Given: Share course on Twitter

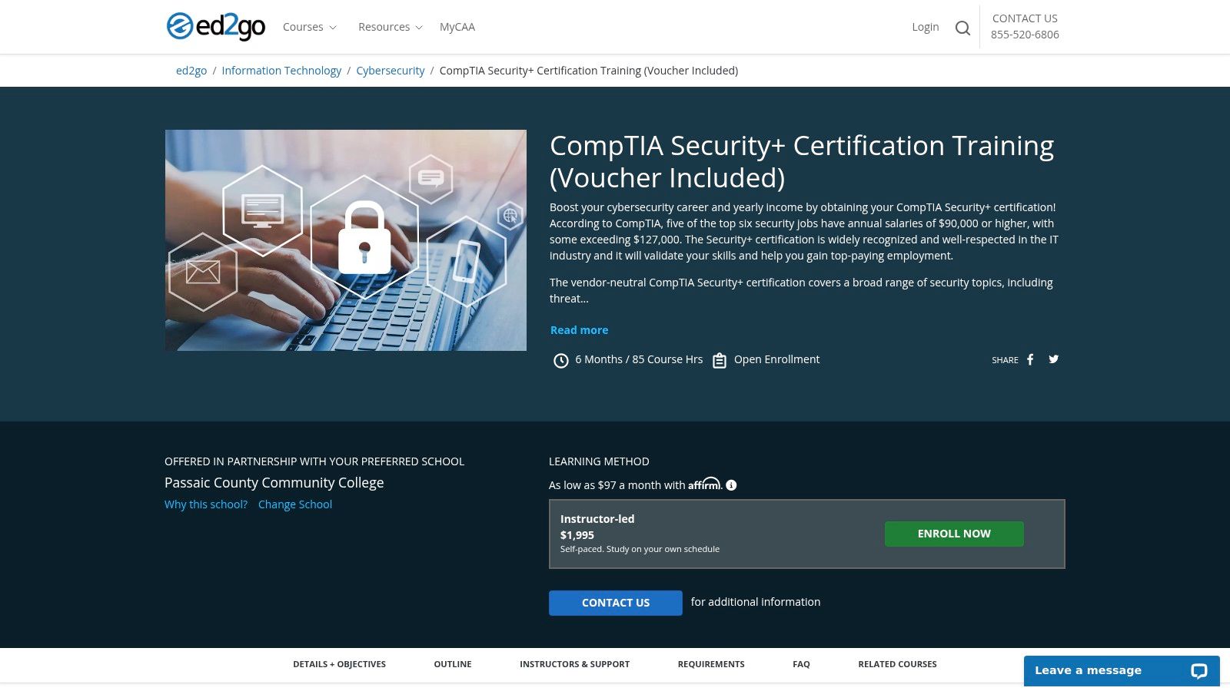Looking at the screenshot, I should [1054, 359].
